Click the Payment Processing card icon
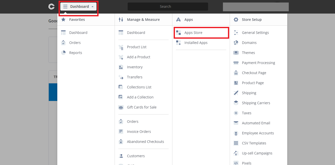The image size is (335, 165). (236, 63)
